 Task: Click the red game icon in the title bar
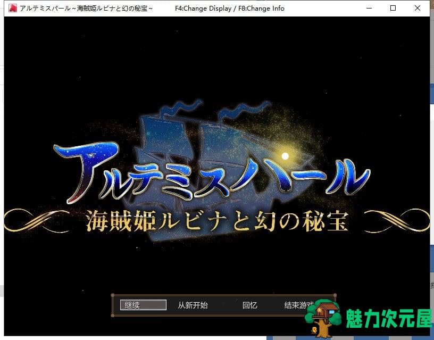click(x=12, y=9)
